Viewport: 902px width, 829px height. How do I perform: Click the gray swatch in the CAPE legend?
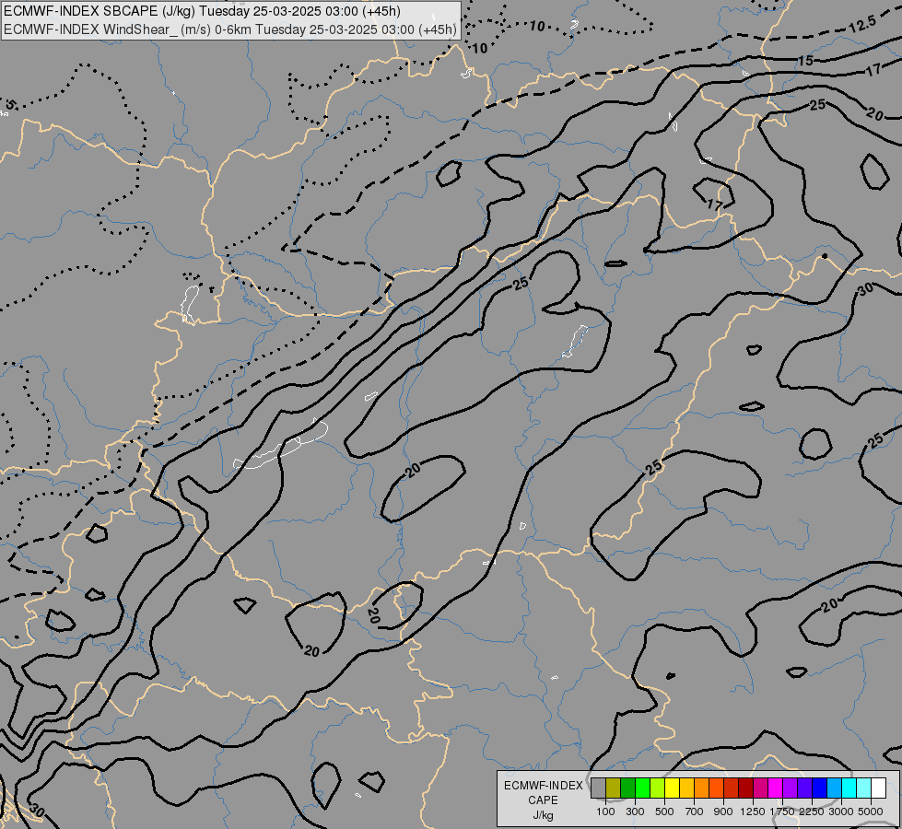click(598, 788)
